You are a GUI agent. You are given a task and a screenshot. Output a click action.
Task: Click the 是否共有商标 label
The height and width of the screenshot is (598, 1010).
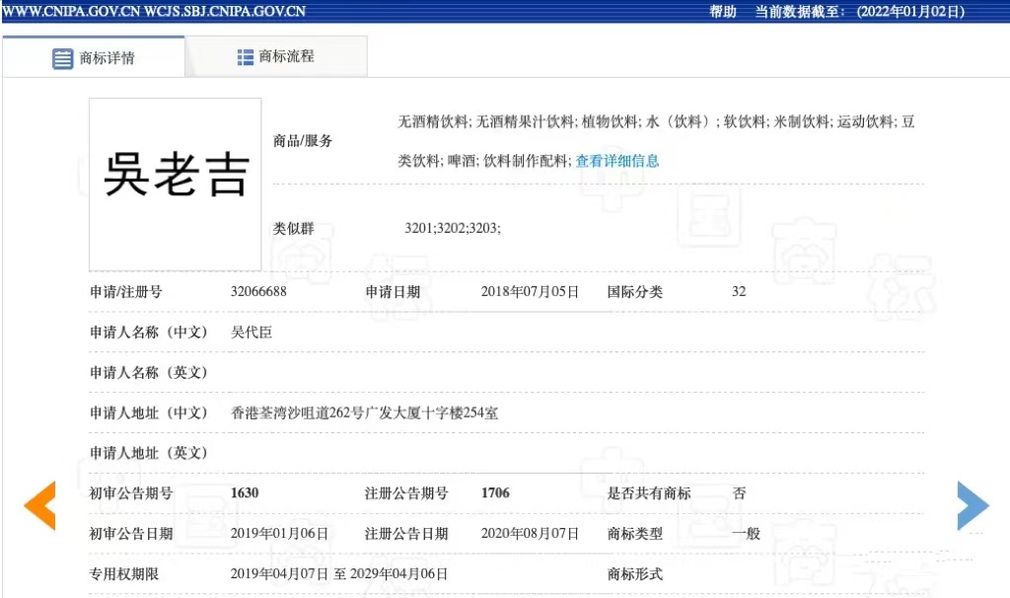649,493
